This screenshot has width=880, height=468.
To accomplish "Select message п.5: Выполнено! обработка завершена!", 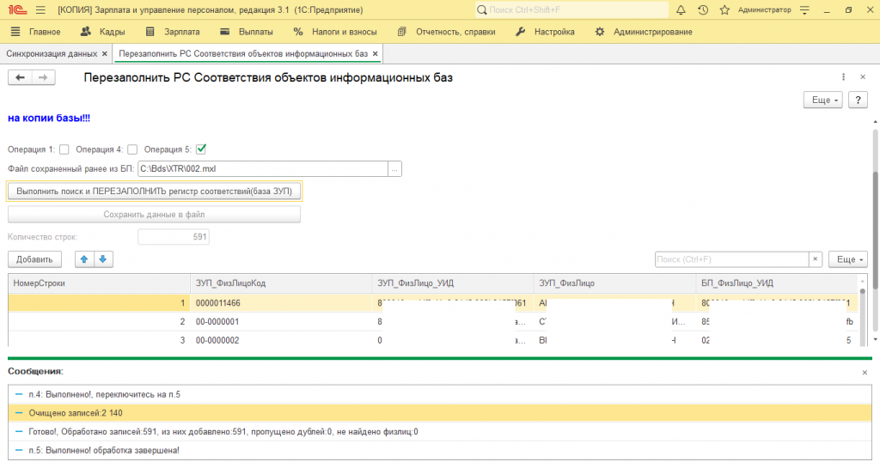I will tap(440, 450).
